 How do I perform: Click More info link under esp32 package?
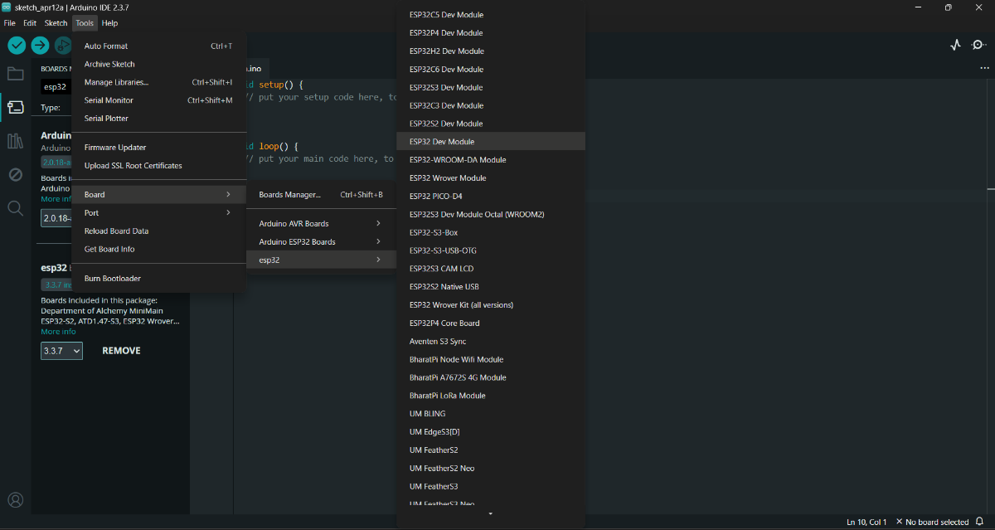(58, 332)
